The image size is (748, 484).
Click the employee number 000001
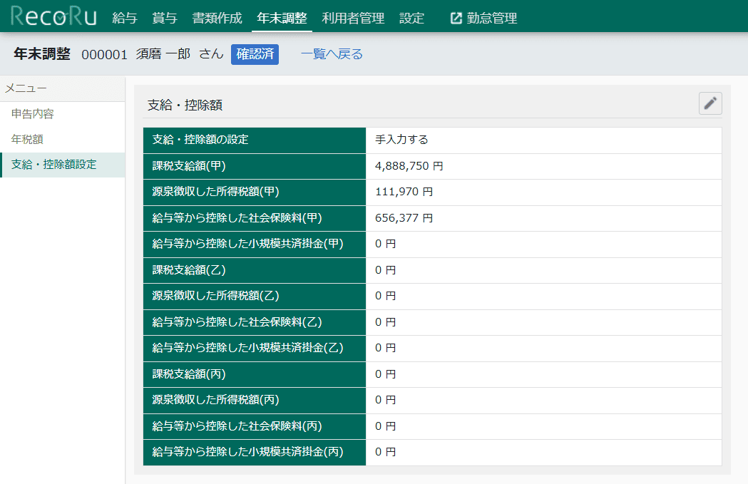point(105,55)
